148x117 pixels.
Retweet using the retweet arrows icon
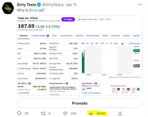(43, 113)
